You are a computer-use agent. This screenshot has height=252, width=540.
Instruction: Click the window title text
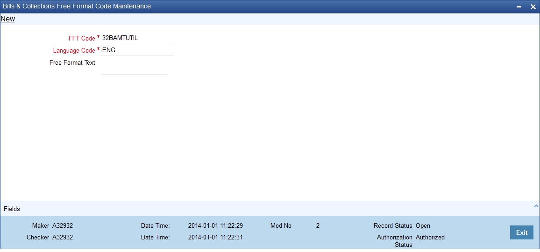[x=77, y=6]
